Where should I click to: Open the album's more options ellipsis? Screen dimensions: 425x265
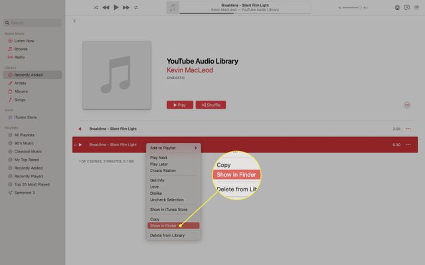point(406,105)
